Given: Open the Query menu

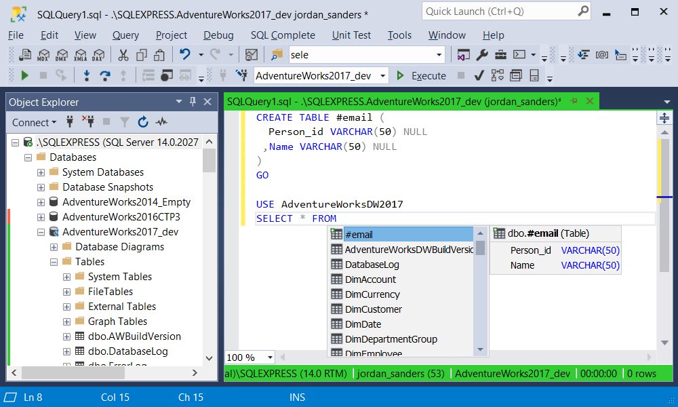Looking at the screenshot, I should click(125, 35).
